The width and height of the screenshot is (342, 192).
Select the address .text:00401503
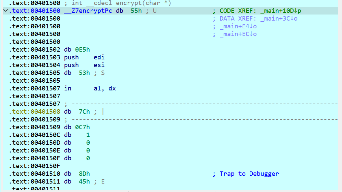click(x=34, y=57)
